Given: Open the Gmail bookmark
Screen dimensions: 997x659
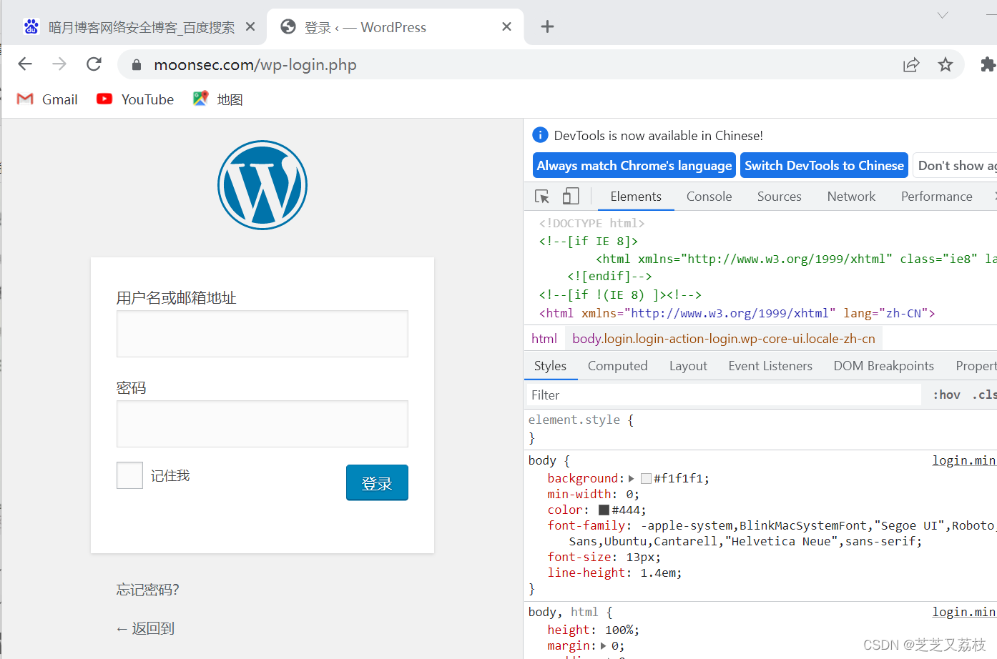Looking at the screenshot, I should tap(47, 99).
